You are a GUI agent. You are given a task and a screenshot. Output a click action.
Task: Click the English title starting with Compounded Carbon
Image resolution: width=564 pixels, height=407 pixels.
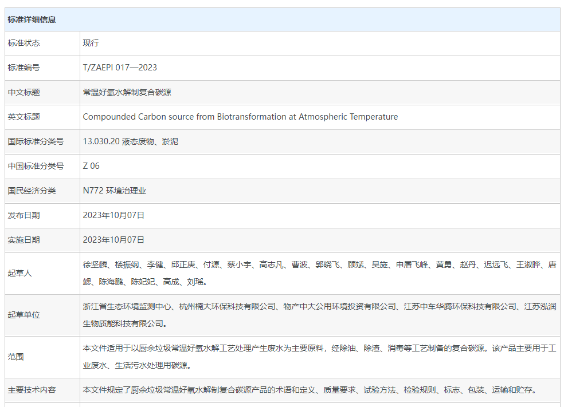240,117
